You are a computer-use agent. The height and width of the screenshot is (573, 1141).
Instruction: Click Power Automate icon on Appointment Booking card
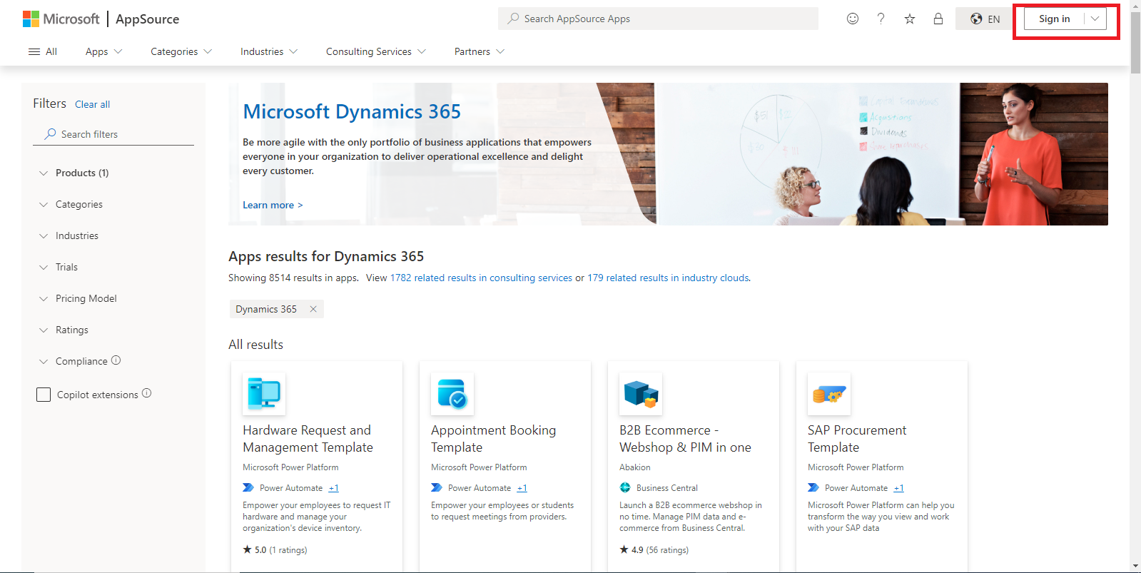437,488
